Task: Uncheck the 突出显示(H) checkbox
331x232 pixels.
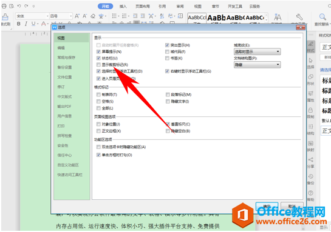Action: coord(167,45)
